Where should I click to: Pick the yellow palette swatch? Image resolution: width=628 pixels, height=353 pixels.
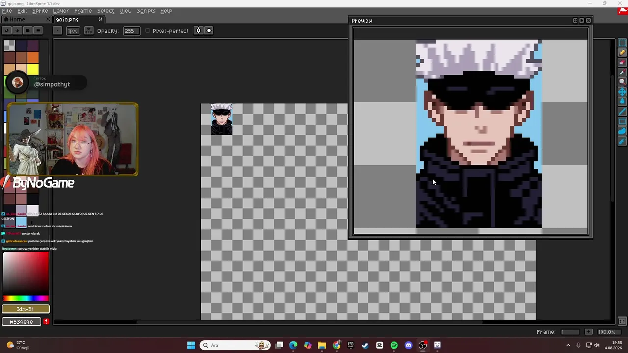tap(33, 70)
